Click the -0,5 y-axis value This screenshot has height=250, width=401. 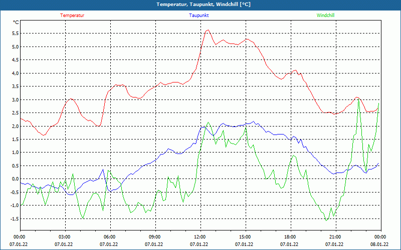click(15, 192)
